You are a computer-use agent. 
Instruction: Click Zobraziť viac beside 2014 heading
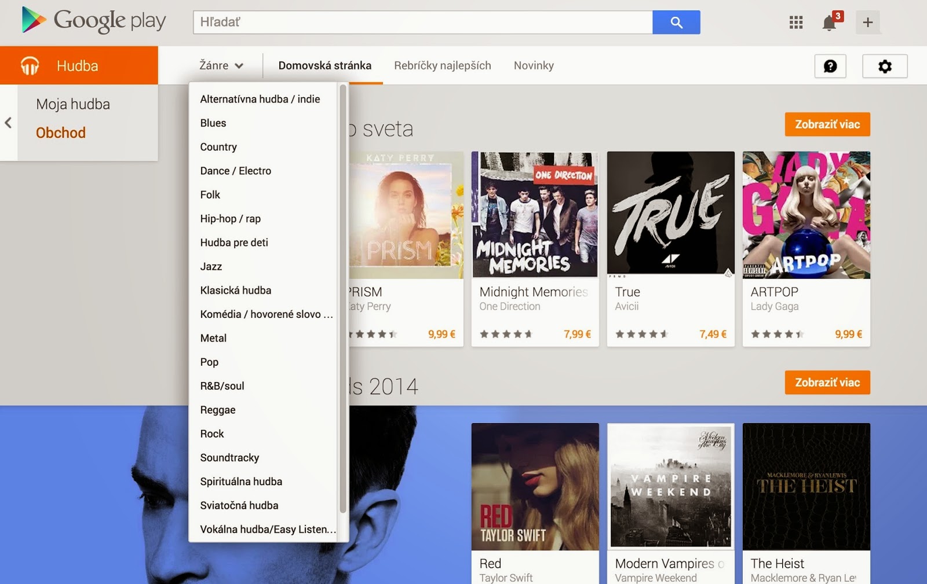click(x=827, y=383)
